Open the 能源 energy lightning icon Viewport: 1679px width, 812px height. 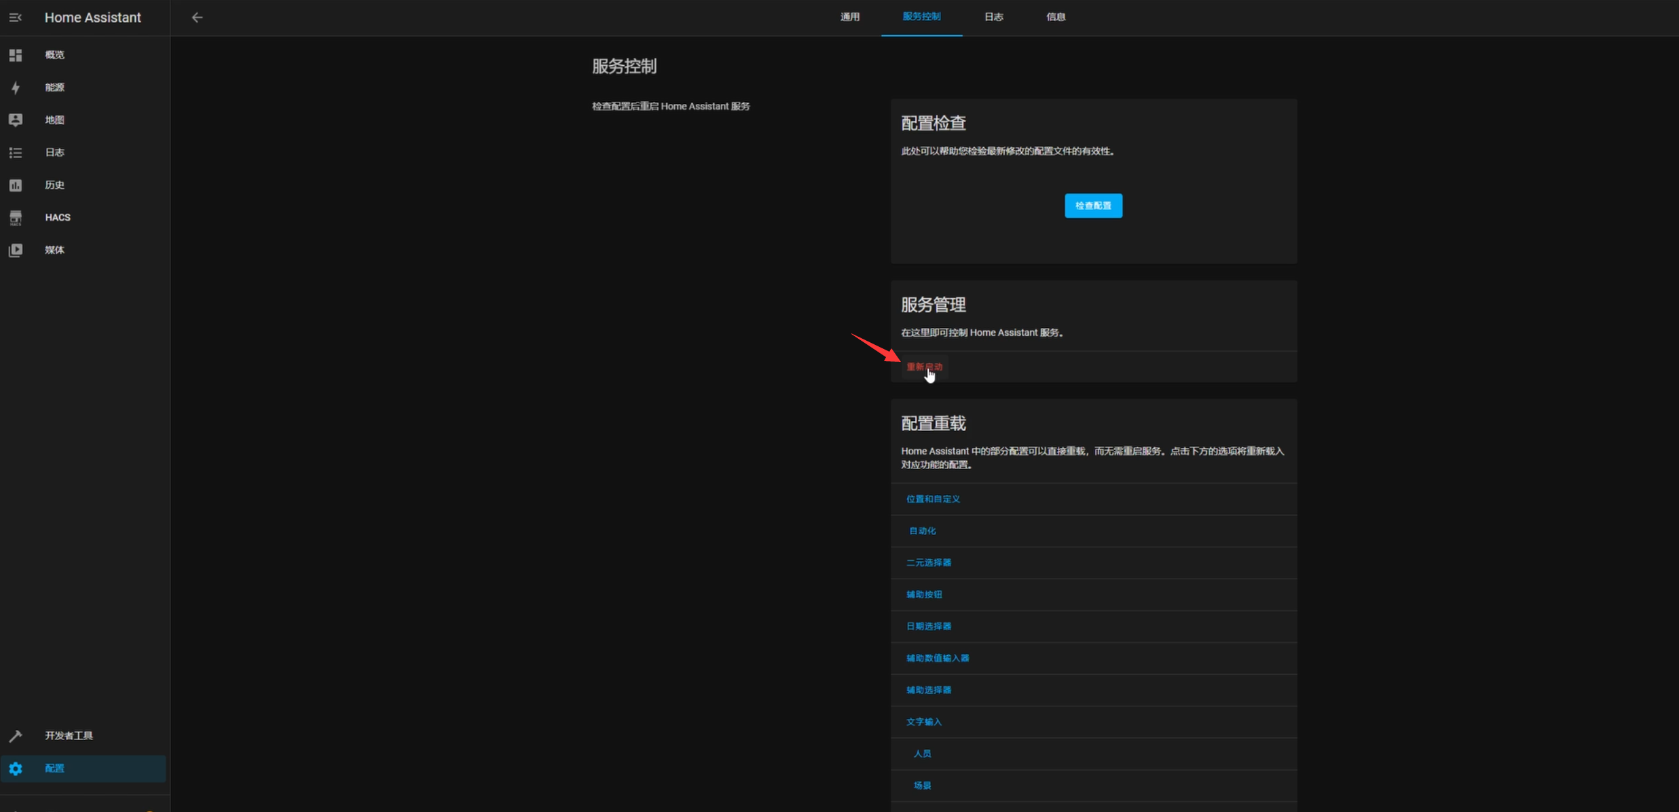tap(15, 88)
